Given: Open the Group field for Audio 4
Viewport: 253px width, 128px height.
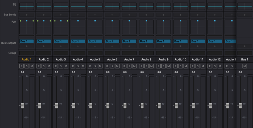Looking at the screenshot, I should click(78, 53).
